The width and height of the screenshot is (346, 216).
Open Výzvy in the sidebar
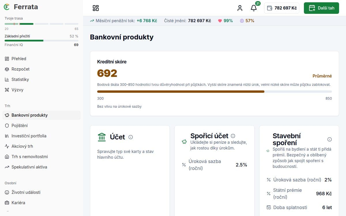pyautogui.click(x=42, y=90)
